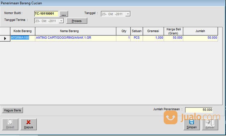Click the Tanggal date field 23-Okt-2011
The height and width of the screenshot is (136, 226).
116,14
